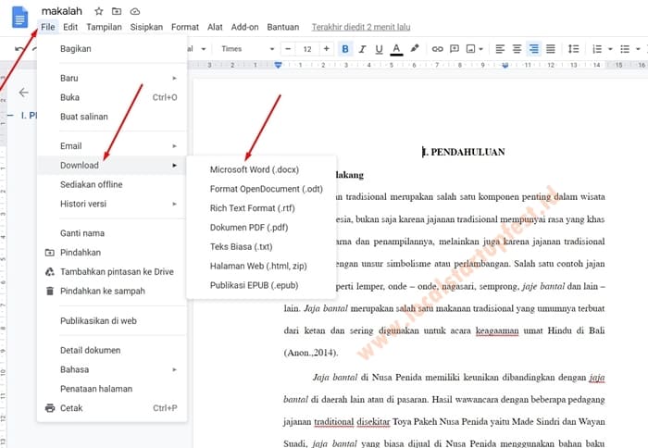The image size is (648, 448).
Task: Click the undo arrow icon
Action: coord(19,49)
